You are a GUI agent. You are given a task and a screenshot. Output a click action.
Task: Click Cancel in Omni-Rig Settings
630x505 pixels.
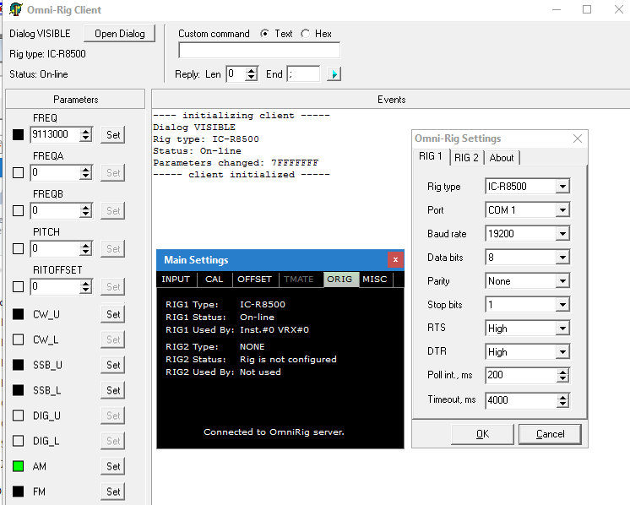tap(550, 434)
